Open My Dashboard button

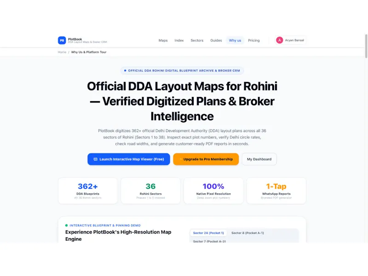(259, 159)
